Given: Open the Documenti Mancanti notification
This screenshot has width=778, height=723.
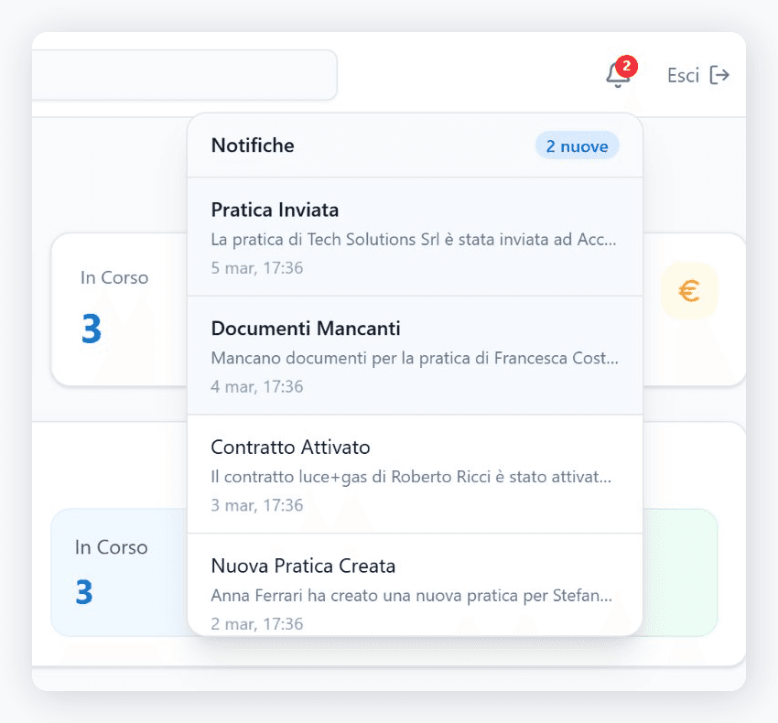Looking at the screenshot, I should 305,329.
